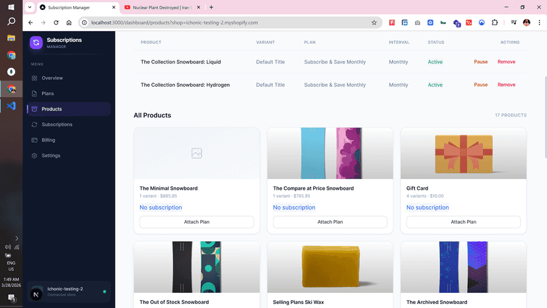The image size is (547, 308).
Task: Click the browser home icon
Action: (69, 22)
